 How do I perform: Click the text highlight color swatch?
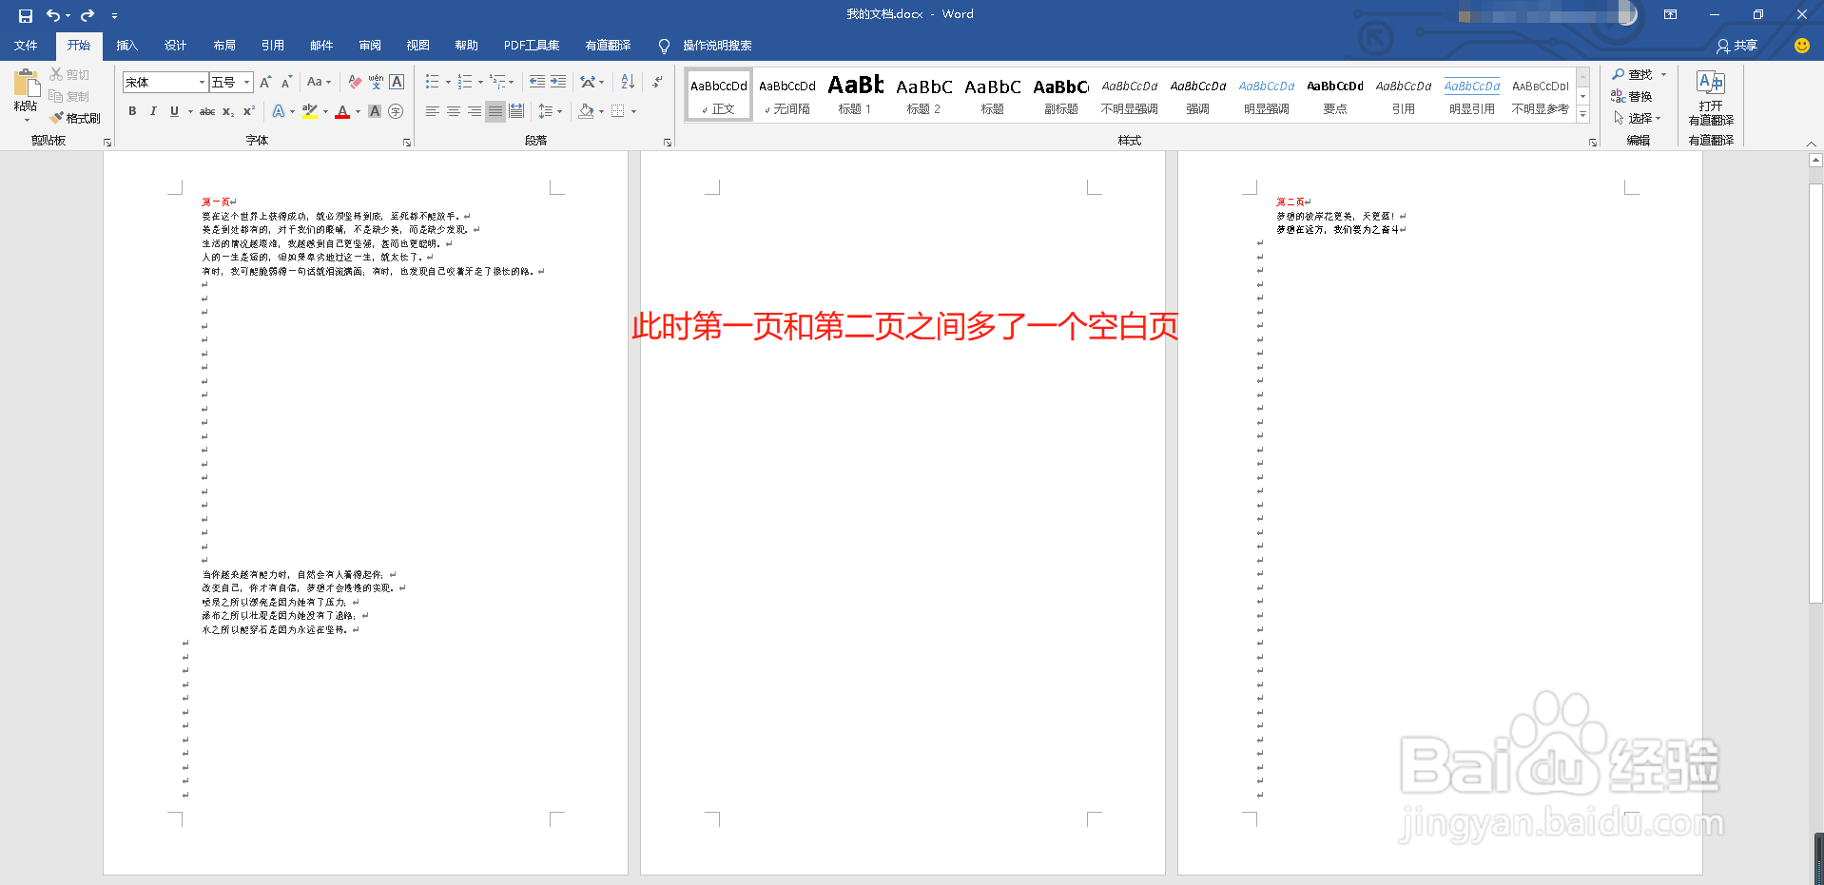click(x=309, y=111)
